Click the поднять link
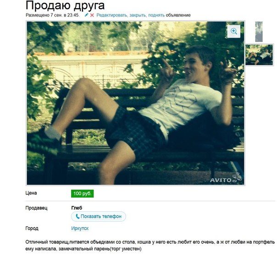 [156, 15]
